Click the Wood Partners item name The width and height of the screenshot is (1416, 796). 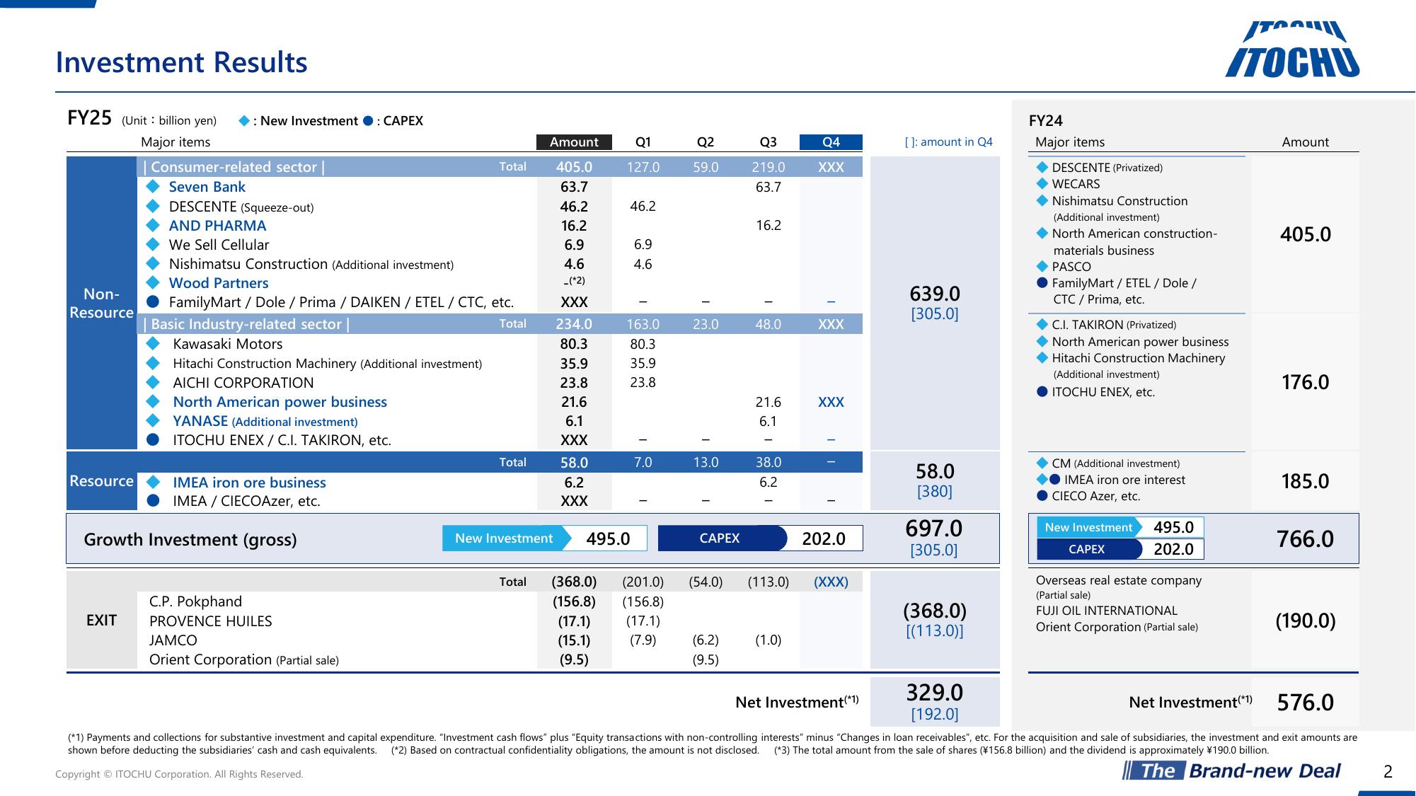click(219, 283)
